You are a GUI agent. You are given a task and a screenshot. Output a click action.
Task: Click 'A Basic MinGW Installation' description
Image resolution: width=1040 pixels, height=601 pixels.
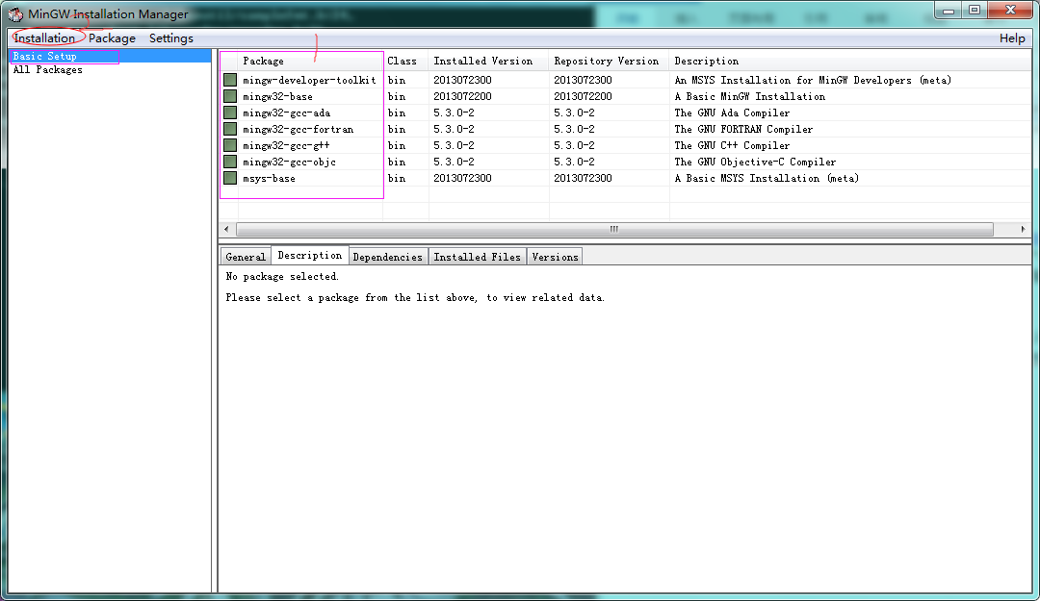coord(750,97)
